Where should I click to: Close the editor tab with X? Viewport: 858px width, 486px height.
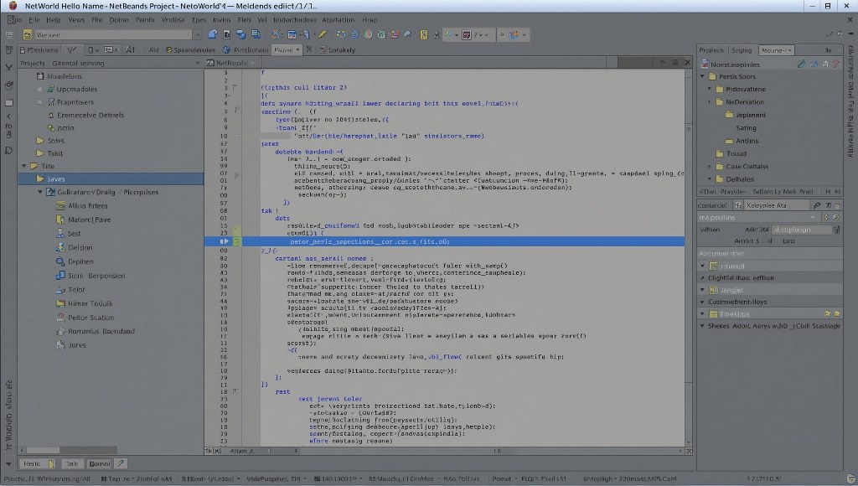pos(688,62)
